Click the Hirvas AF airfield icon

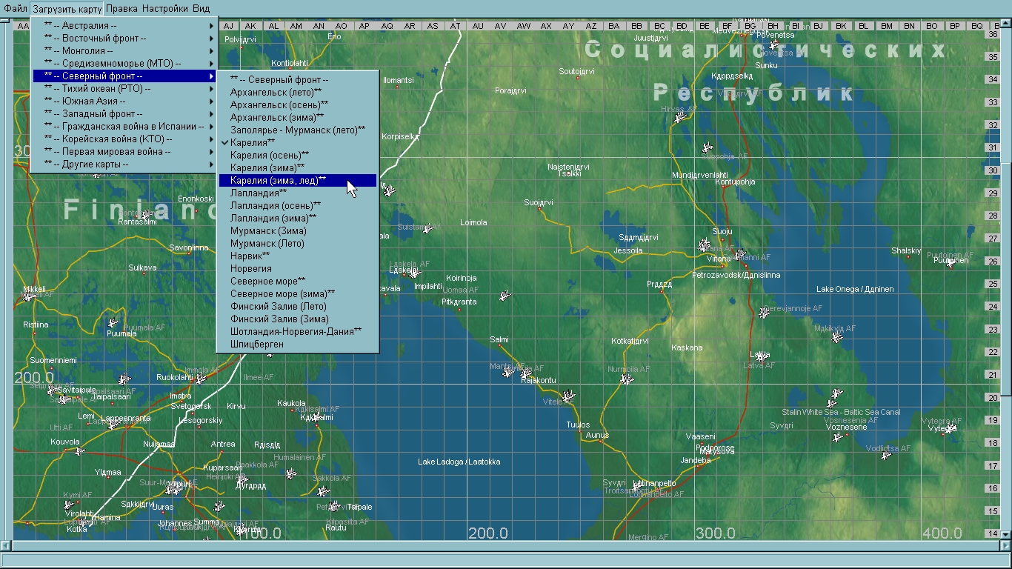pyautogui.click(x=680, y=117)
